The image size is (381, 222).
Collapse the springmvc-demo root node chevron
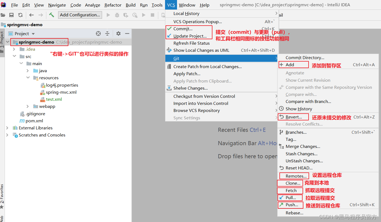point(8,42)
